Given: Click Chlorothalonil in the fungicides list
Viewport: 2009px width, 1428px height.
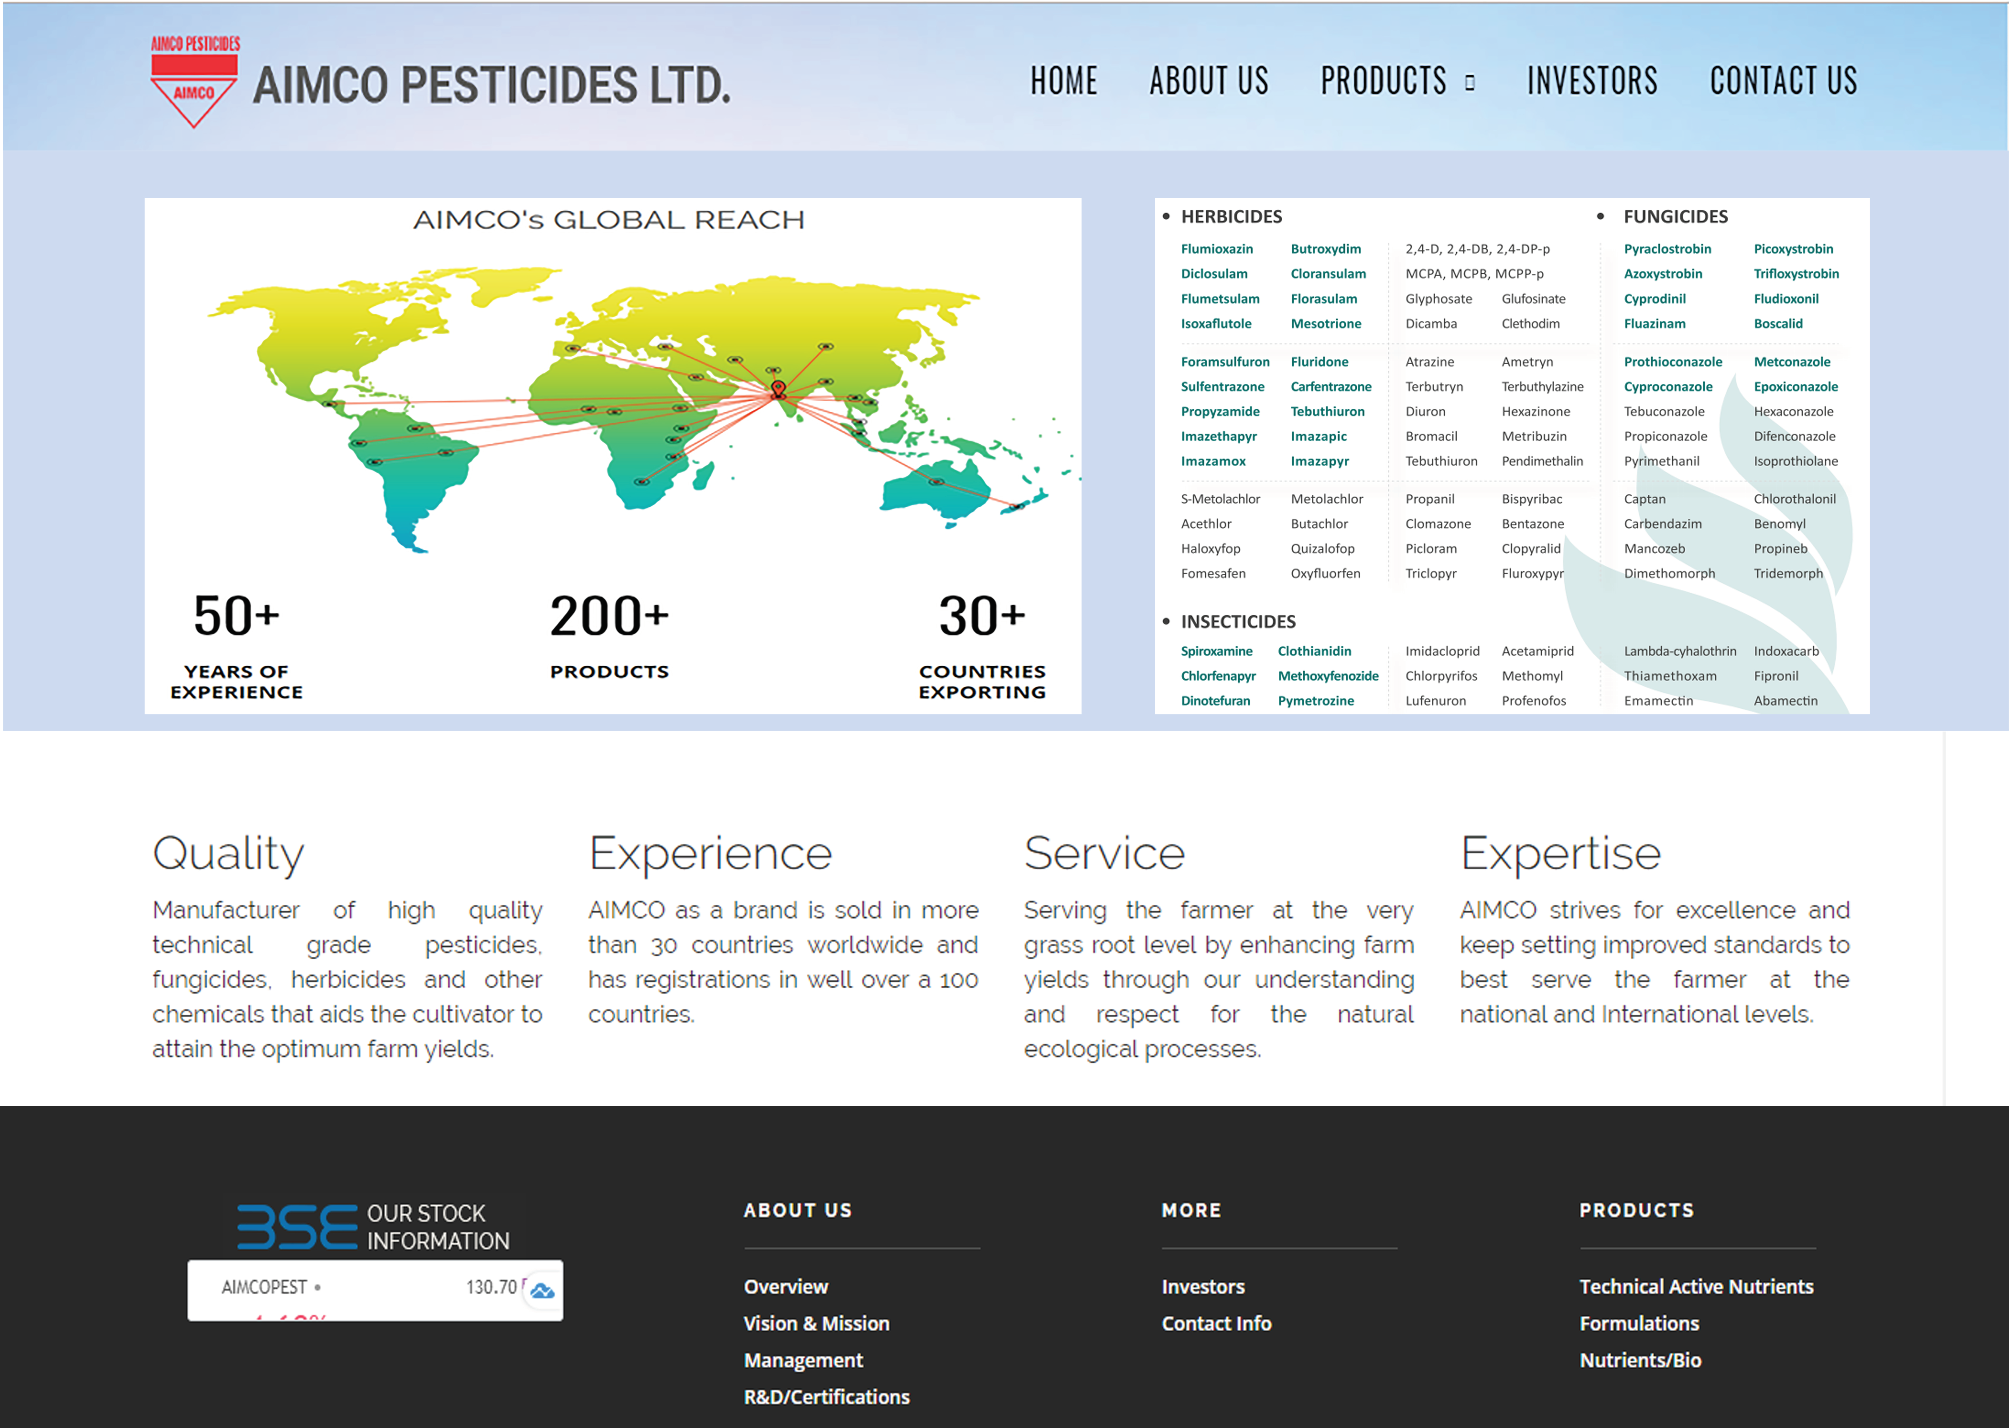Looking at the screenshot, I should (x=1795, y=498).
